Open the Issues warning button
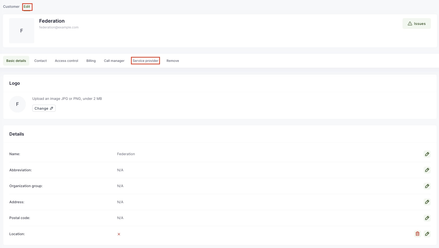 pos(416,24)
